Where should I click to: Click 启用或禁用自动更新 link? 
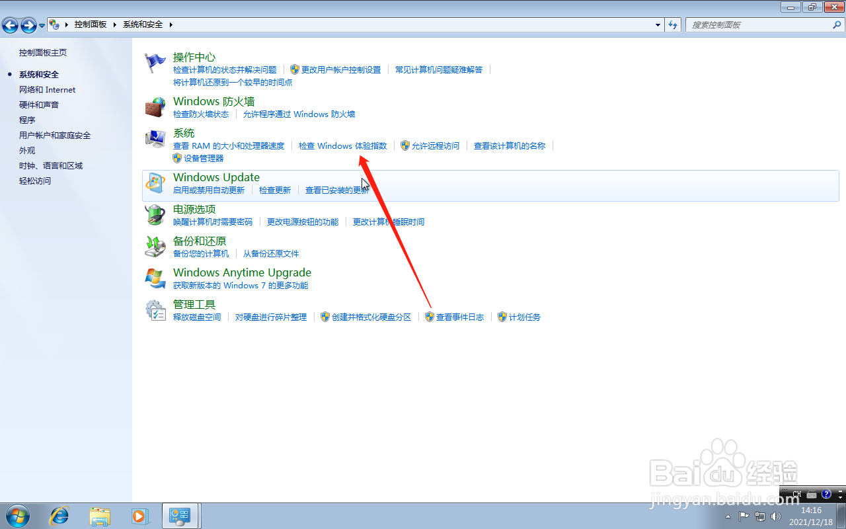pos(209,190)
